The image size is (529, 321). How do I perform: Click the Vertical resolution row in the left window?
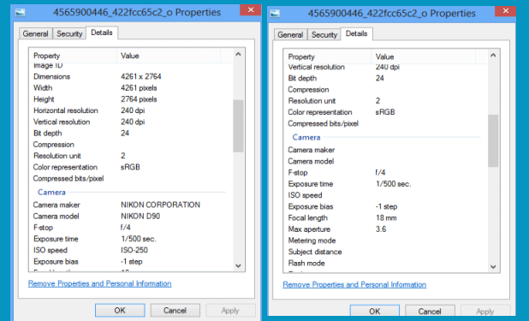click(131, 122)
